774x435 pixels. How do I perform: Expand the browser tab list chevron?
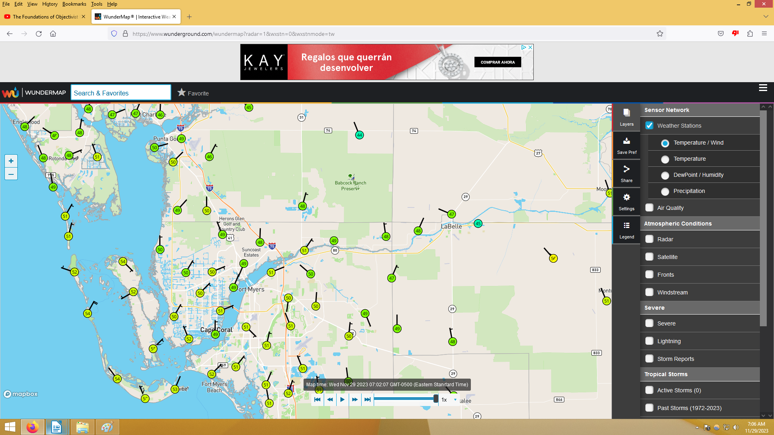point(766,17)
